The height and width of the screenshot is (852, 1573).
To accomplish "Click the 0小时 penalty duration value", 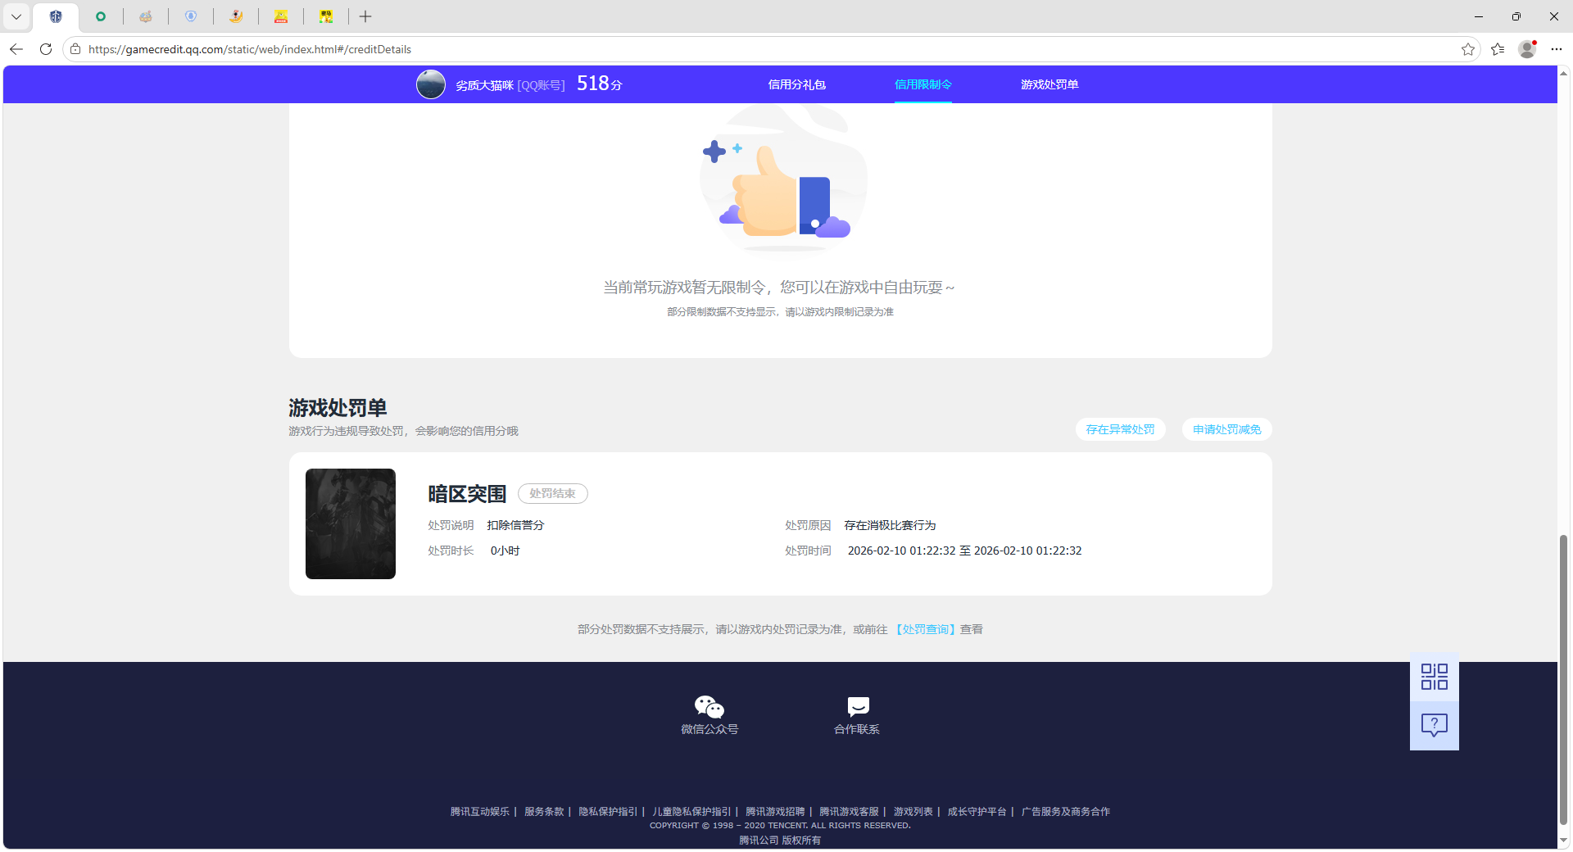I will coord(505,551).
